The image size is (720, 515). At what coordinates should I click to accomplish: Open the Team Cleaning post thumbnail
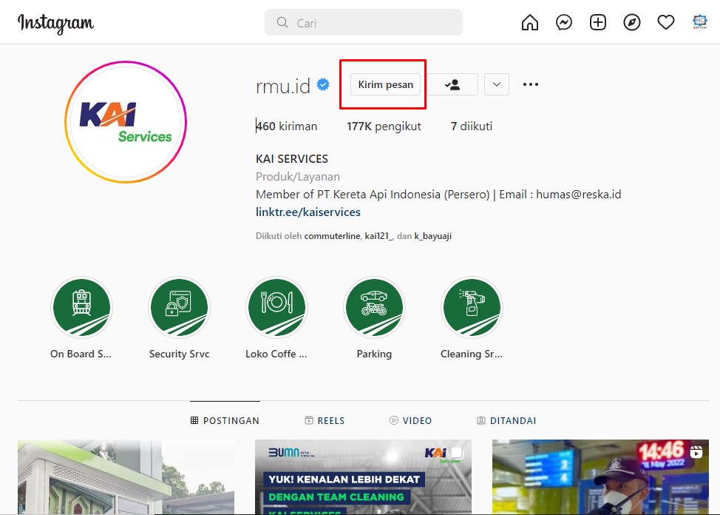[x=363, y=477]
